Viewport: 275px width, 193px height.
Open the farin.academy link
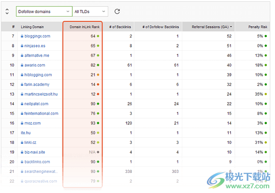tap(37, 85)
